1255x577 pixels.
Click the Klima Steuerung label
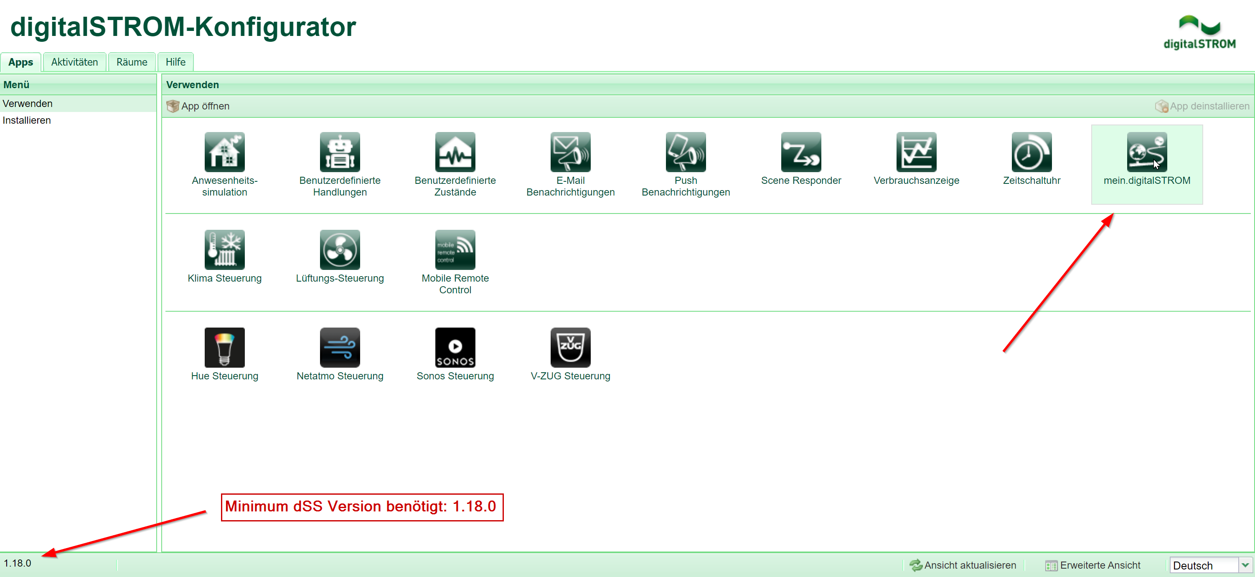coord(225,278)
